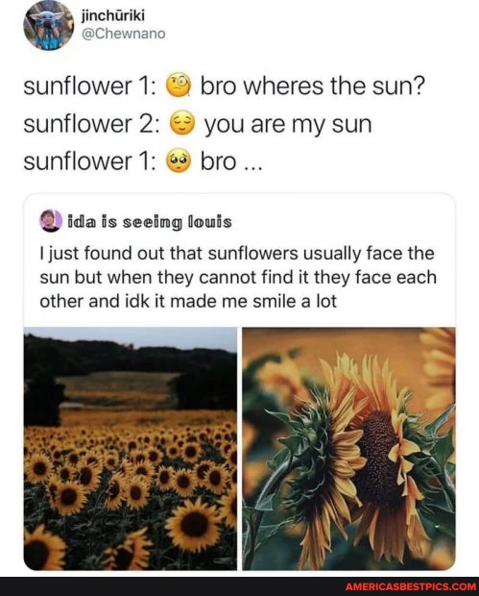This screenshot has height=596, width=479.
Task: Open the @Chewnano handle link
Action: (124, 34)
